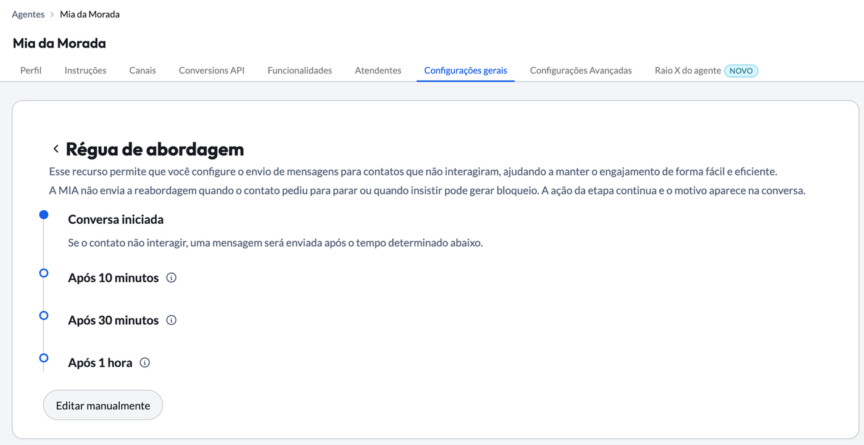Go to the Conversions API tab
The height and width of the screenshot is (445, 864).
212,70
